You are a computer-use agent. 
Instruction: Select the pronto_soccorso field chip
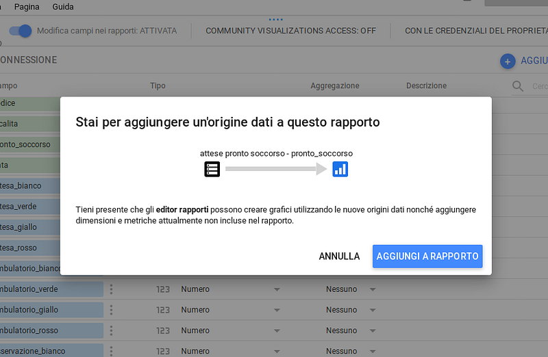click(30, 144)
